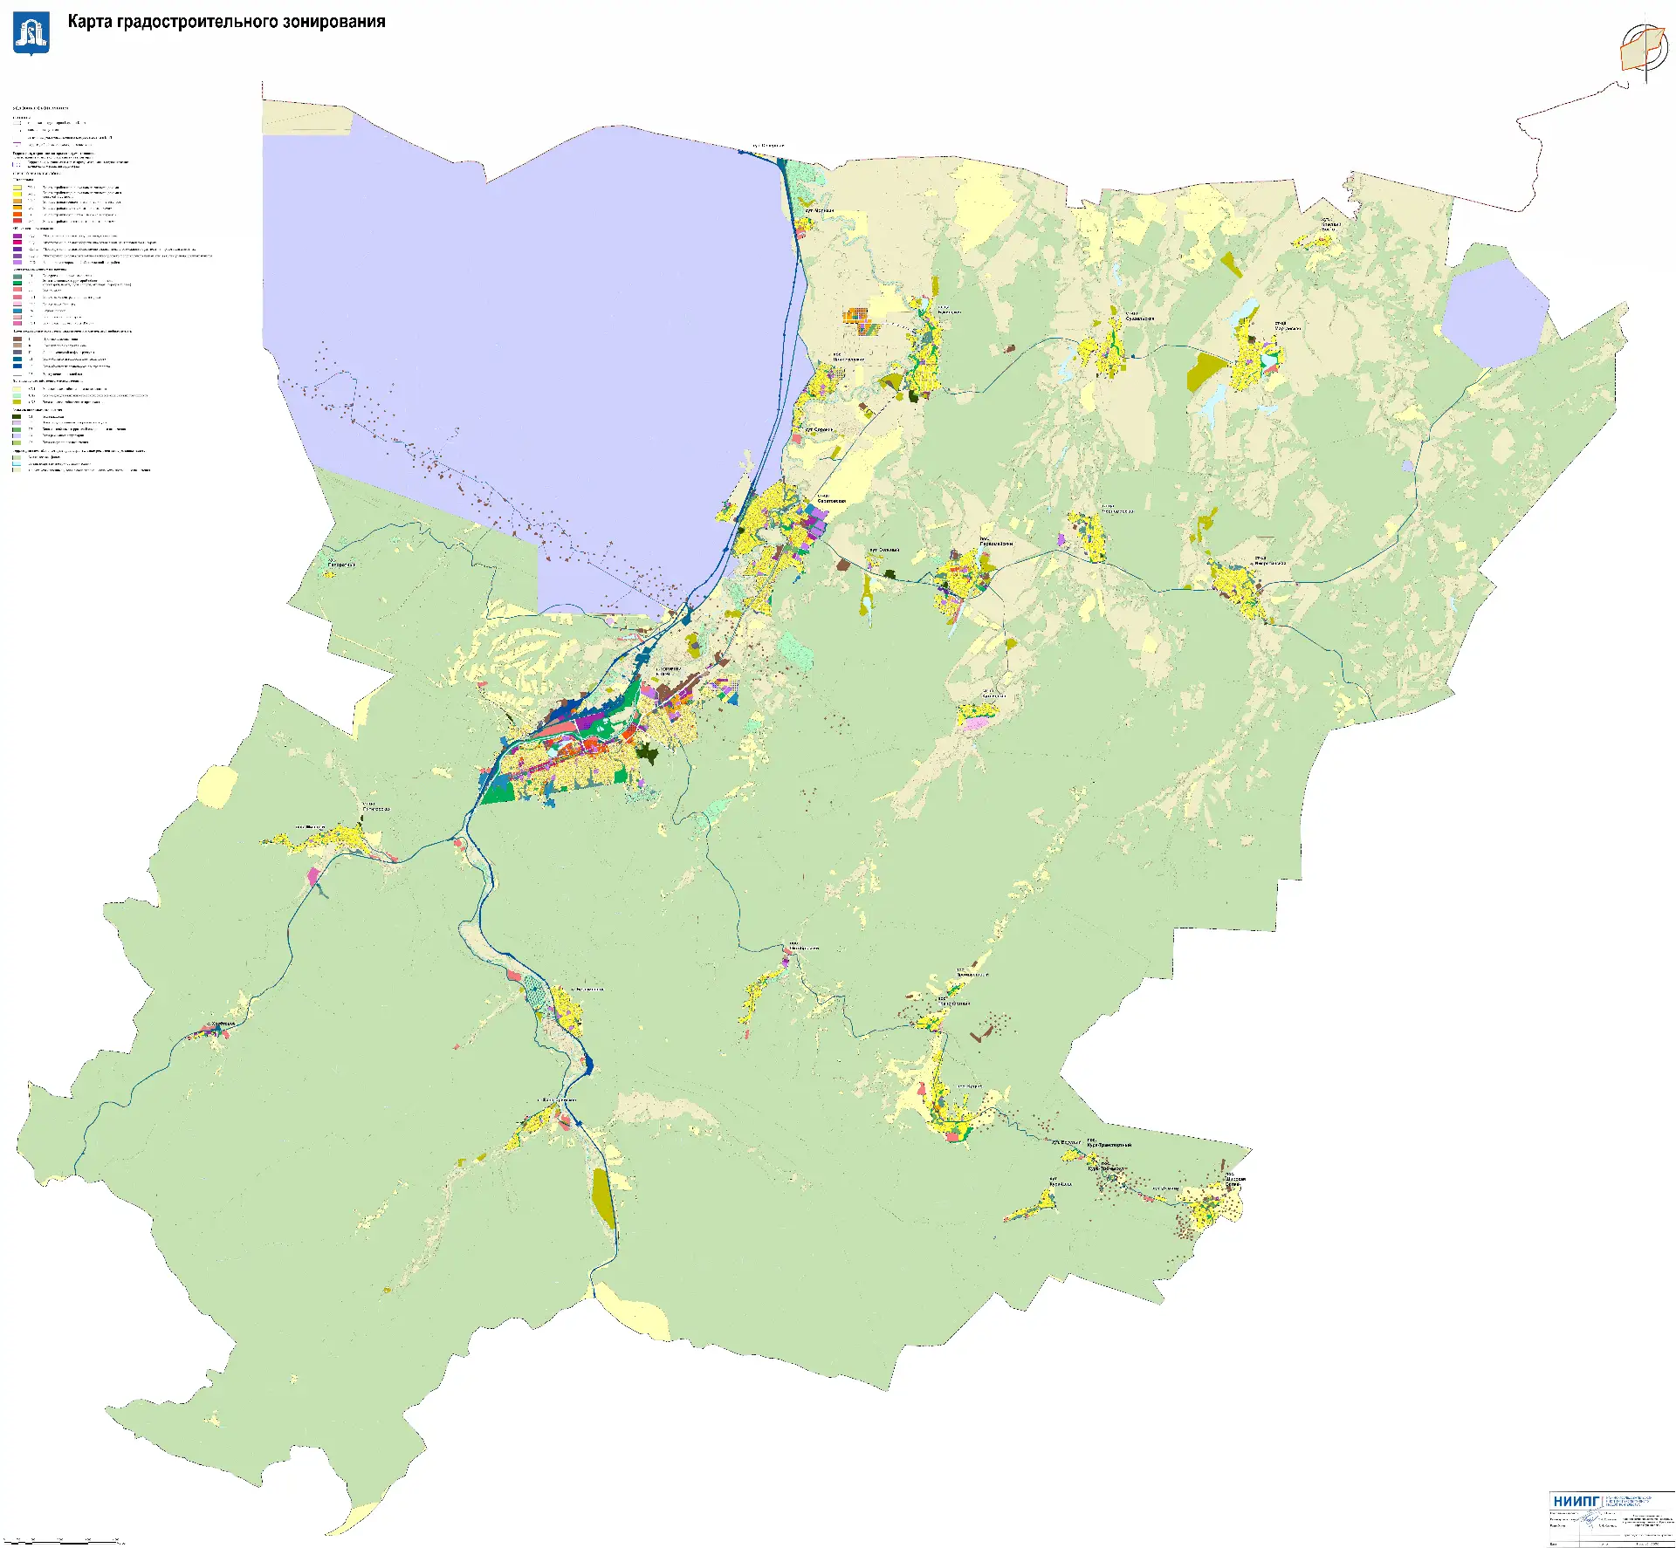The image size is (1676, 1548).
Task: Click the bright green legend swatch
Action: [17, 283]
